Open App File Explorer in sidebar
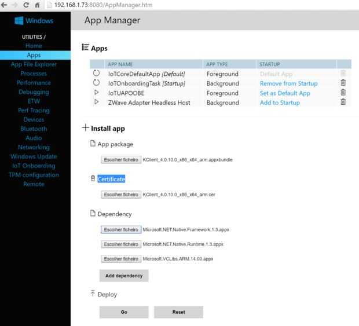The width and height of the screenshot is (359, 326). [x=34, y=64]
